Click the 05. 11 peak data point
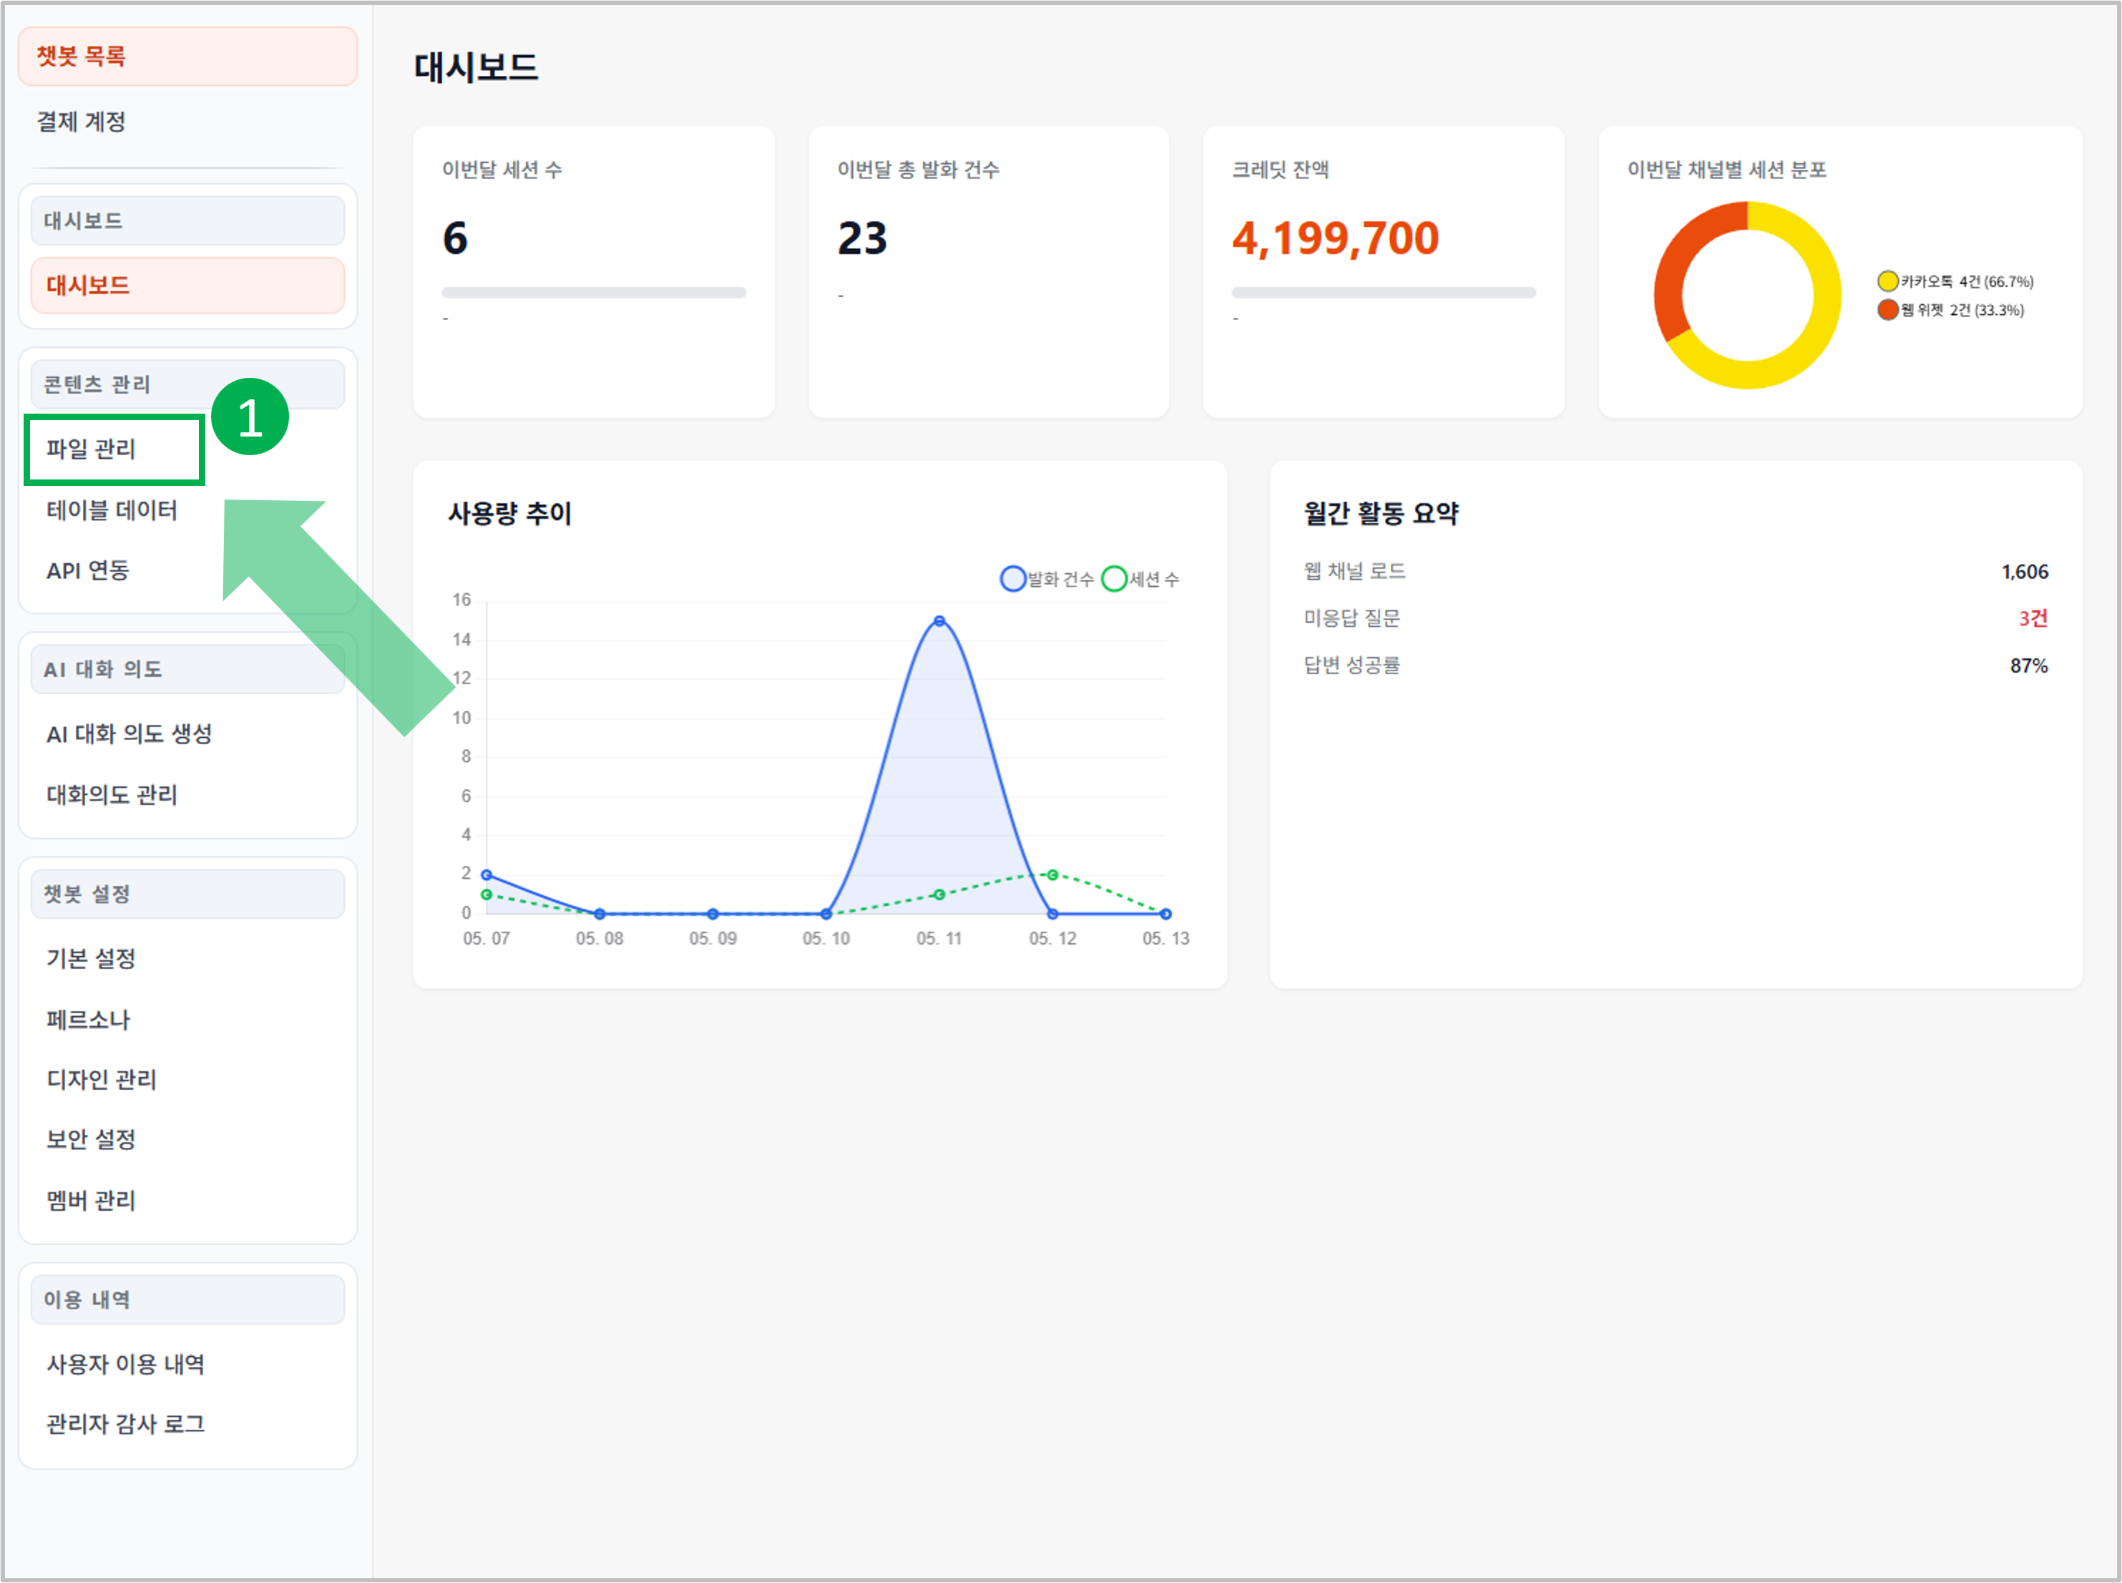This screenshot has height=1583, width=2122. [x=939, y=621]
